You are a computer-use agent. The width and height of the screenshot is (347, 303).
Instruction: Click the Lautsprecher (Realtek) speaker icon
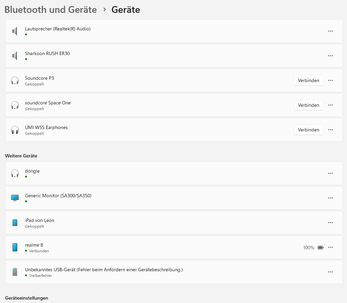point(15,31)
